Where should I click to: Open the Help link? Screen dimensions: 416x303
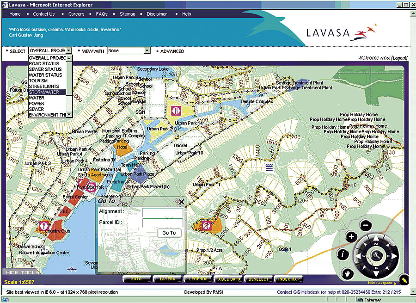pyautogui.click(x=187, y=14)
